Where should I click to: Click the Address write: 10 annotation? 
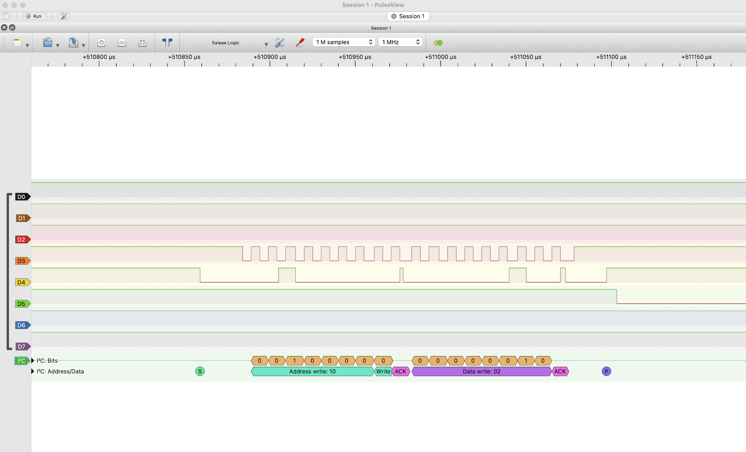pyautogui.click(x=313, y=371)
